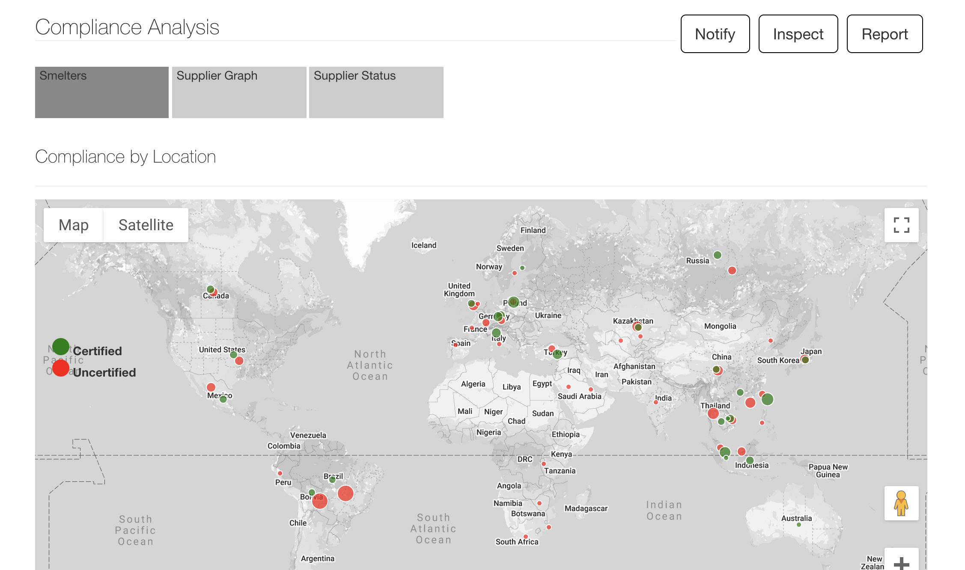
Task: Click the red marker on Bolivia
Action: (319, 501)
